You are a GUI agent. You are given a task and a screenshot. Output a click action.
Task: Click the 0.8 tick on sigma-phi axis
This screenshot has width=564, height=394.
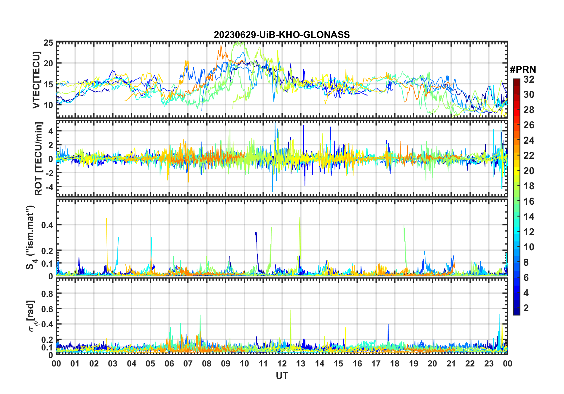[47, 294]
